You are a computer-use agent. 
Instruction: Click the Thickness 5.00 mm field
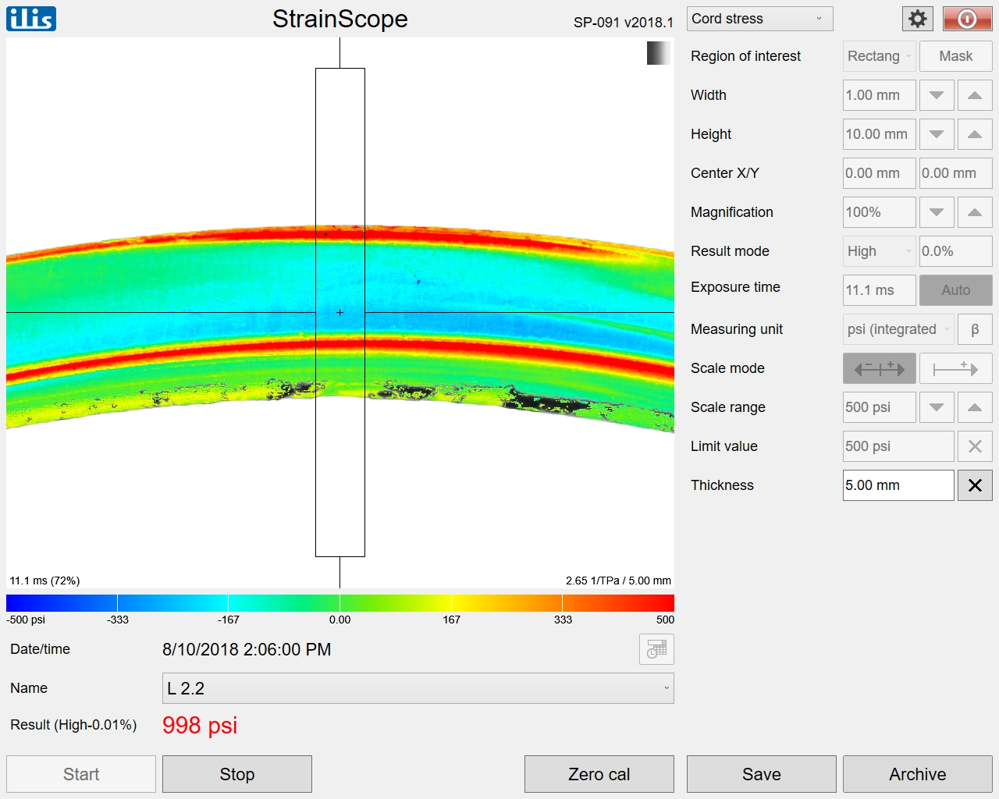[x=899, y=485]
